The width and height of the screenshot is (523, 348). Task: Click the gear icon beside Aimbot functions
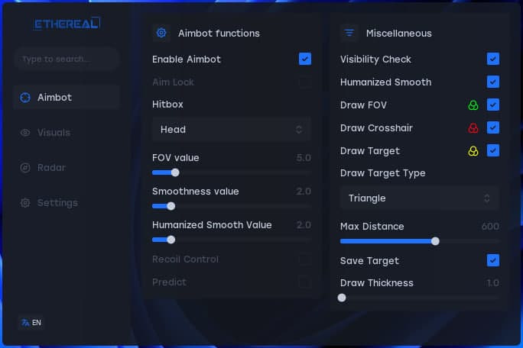[161, 33]
